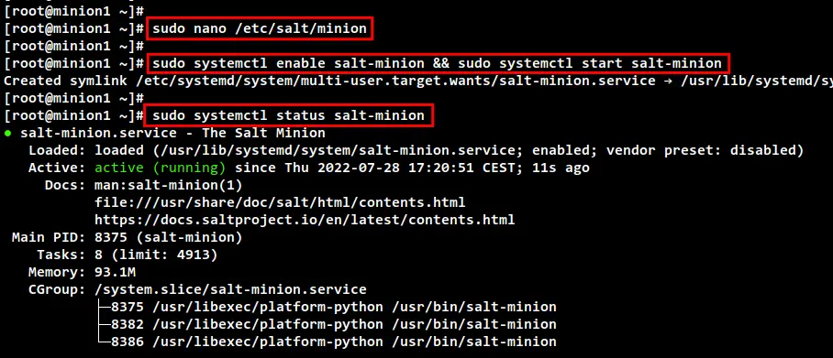Viewport: 833px width, 358px height.
Task: Click the Created symlink output line
Action: click(418, 81)
